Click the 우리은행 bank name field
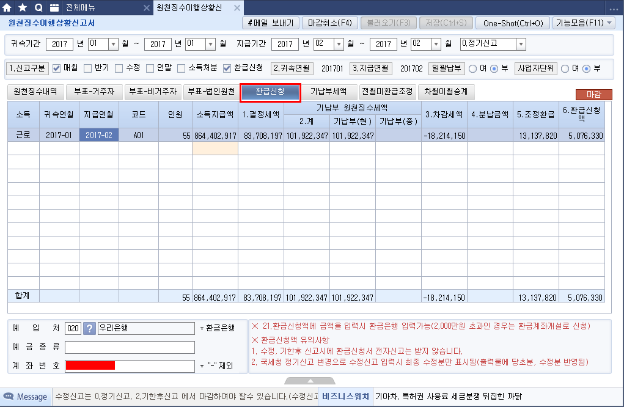 [x=146, y=328]
